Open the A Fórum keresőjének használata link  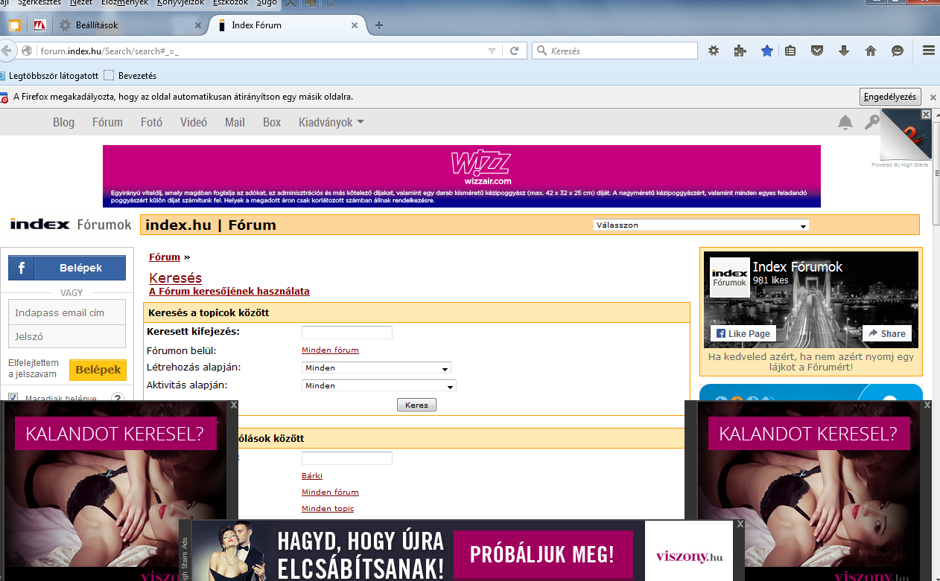click(229, 291)
